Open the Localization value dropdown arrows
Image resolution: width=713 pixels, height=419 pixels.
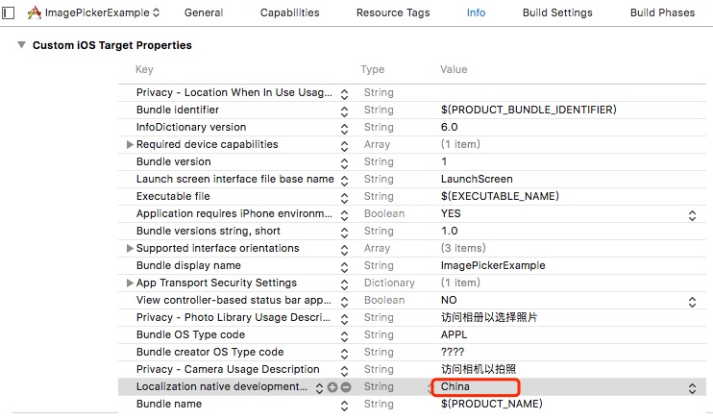coord(692,387)
